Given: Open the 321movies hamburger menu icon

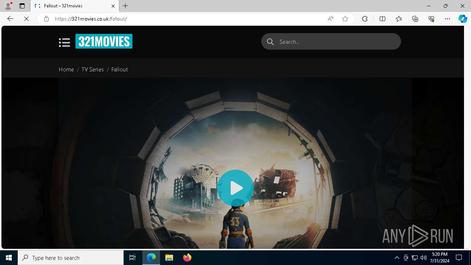Looking at the screenshot, I should click(64, 42).
